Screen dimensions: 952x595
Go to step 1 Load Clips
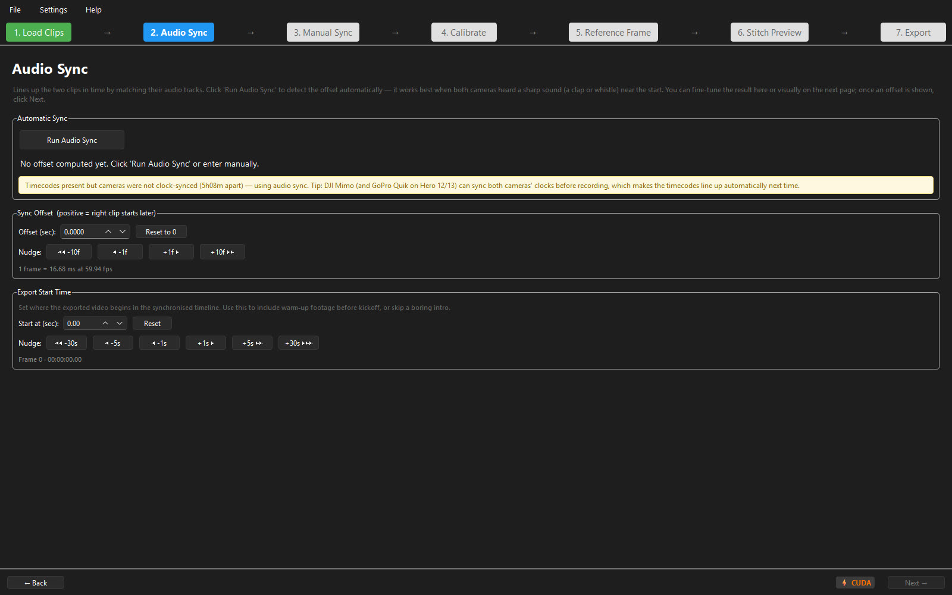click(39, 32)
